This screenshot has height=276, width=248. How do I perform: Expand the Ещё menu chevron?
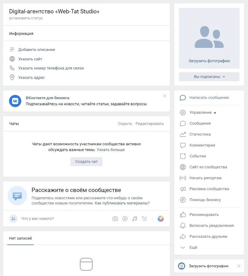coord(183,247)
